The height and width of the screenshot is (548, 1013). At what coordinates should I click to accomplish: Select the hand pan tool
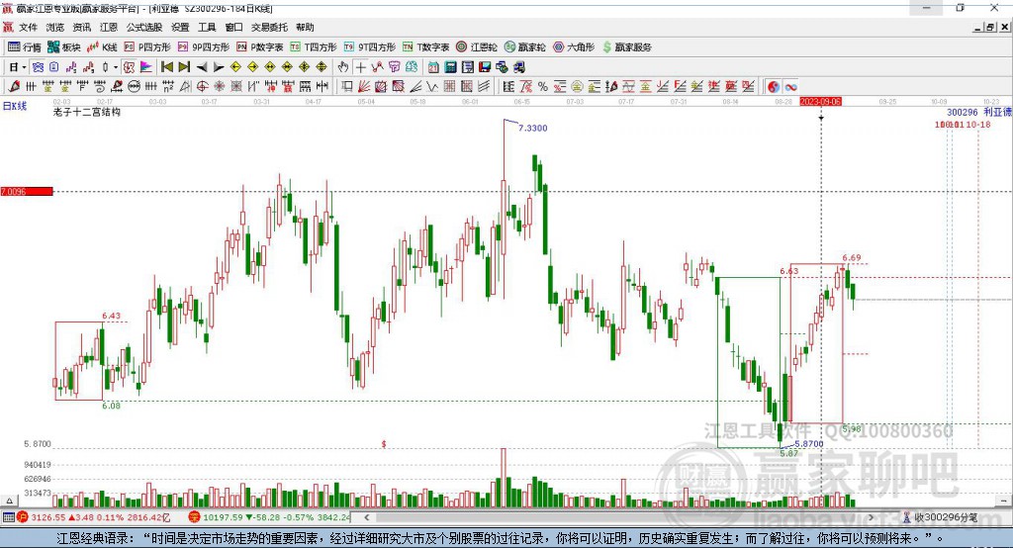342,67
